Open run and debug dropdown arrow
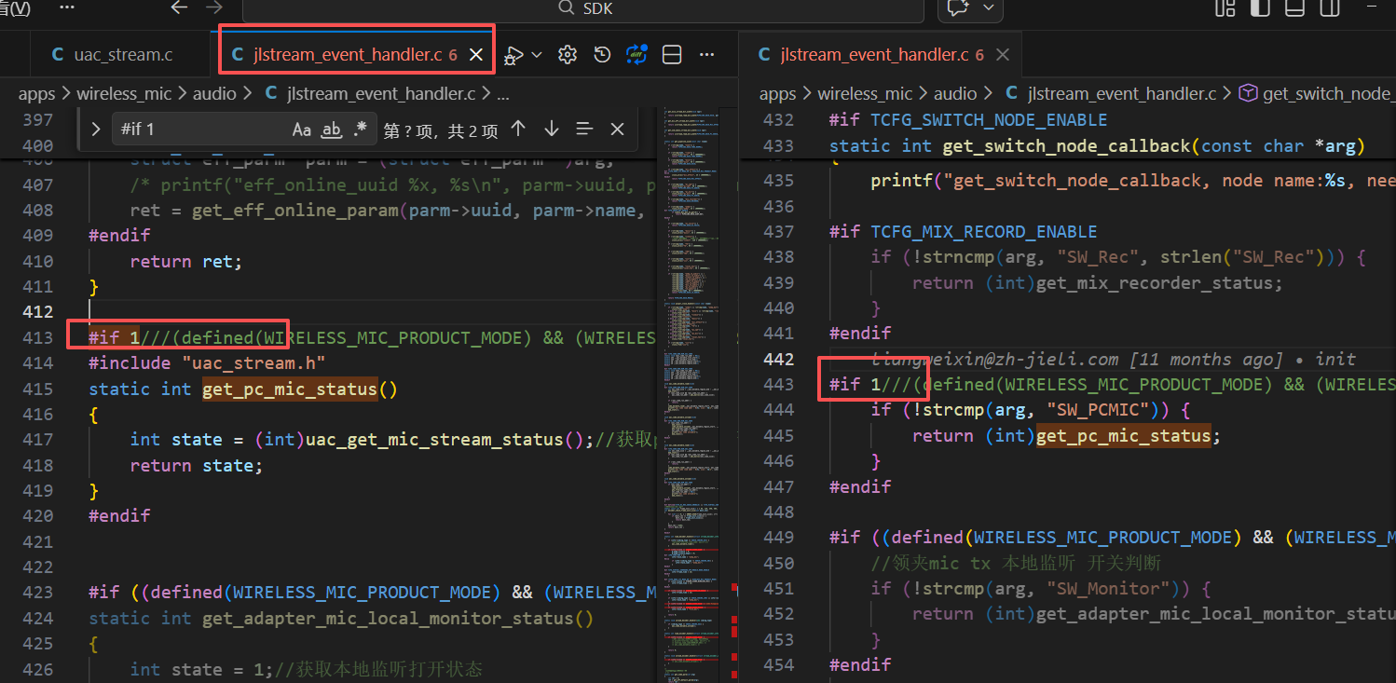This screenshot has width=1396, height=683. tap(538, 55)
